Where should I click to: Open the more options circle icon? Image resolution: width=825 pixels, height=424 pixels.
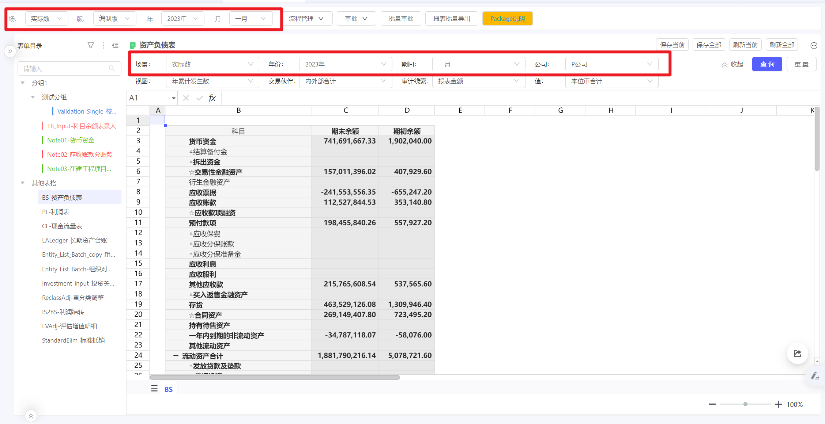[x=814, y=45]
